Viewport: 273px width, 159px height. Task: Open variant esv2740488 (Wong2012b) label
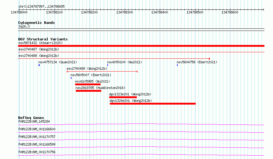[x=39, y=56]
